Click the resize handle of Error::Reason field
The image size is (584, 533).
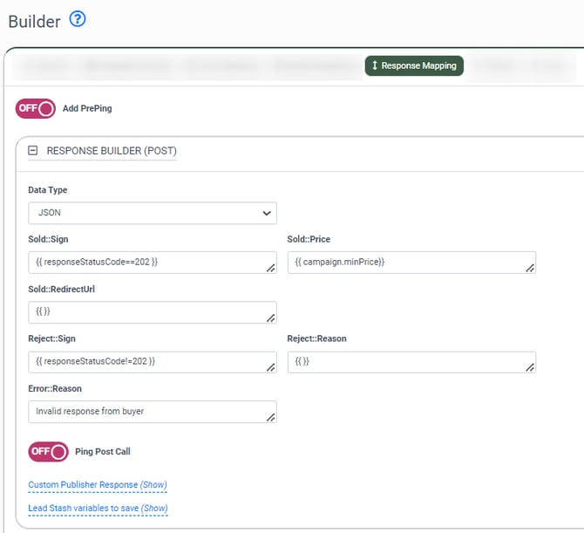[271, 418]
